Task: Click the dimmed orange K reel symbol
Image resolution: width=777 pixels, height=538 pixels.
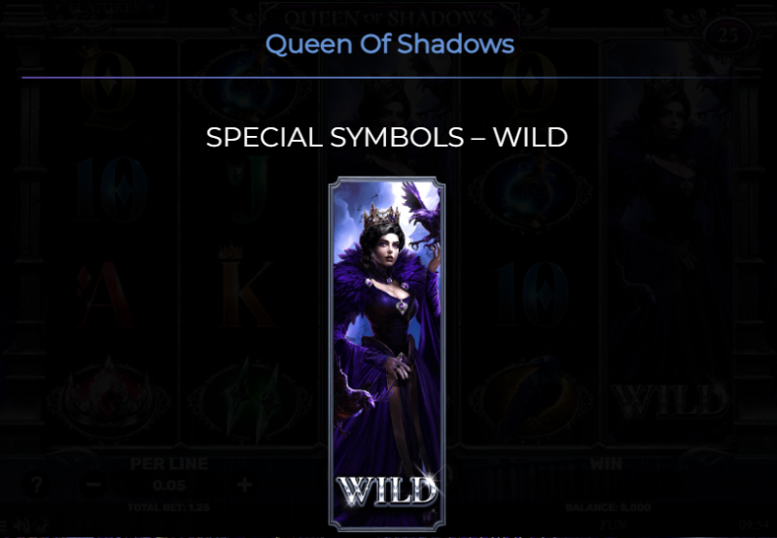Action: (x=246, y=293)
